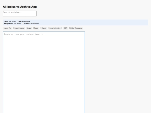Click the Date: not found metadata
Viewport: 151px width, 113px height.
coord(10,21)
